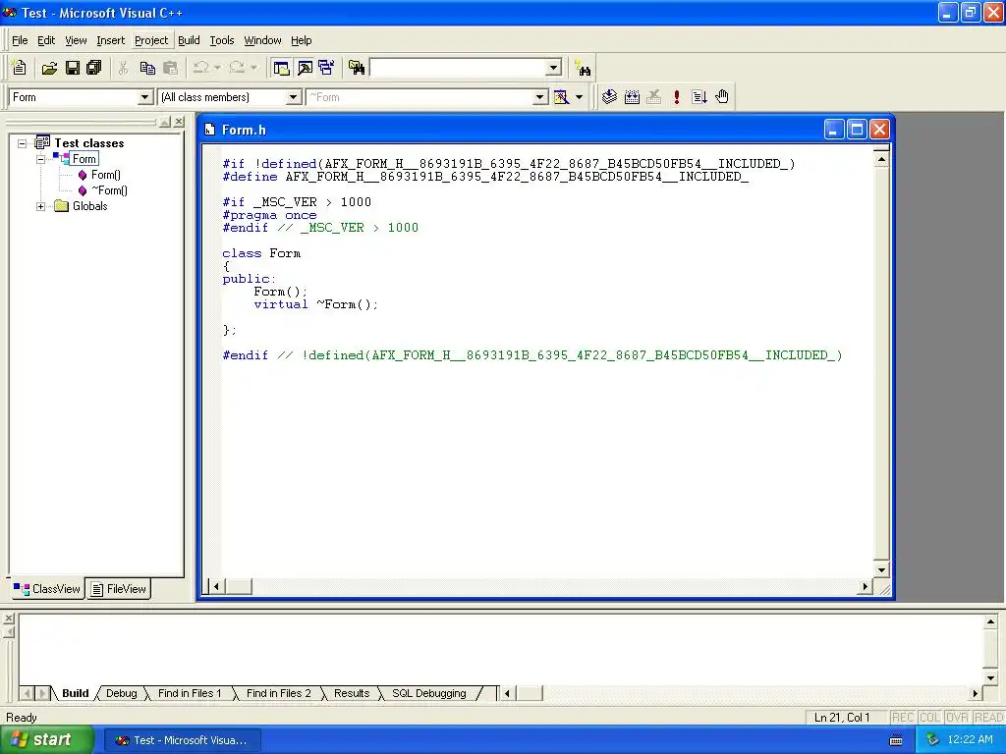Switch to the Results output tab
The height and width of the screenshot is (754, 1006).
[x=352, y=693]
